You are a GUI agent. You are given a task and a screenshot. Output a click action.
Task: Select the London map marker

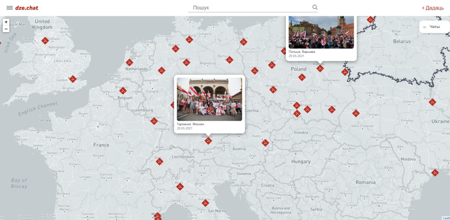[73, 79]
